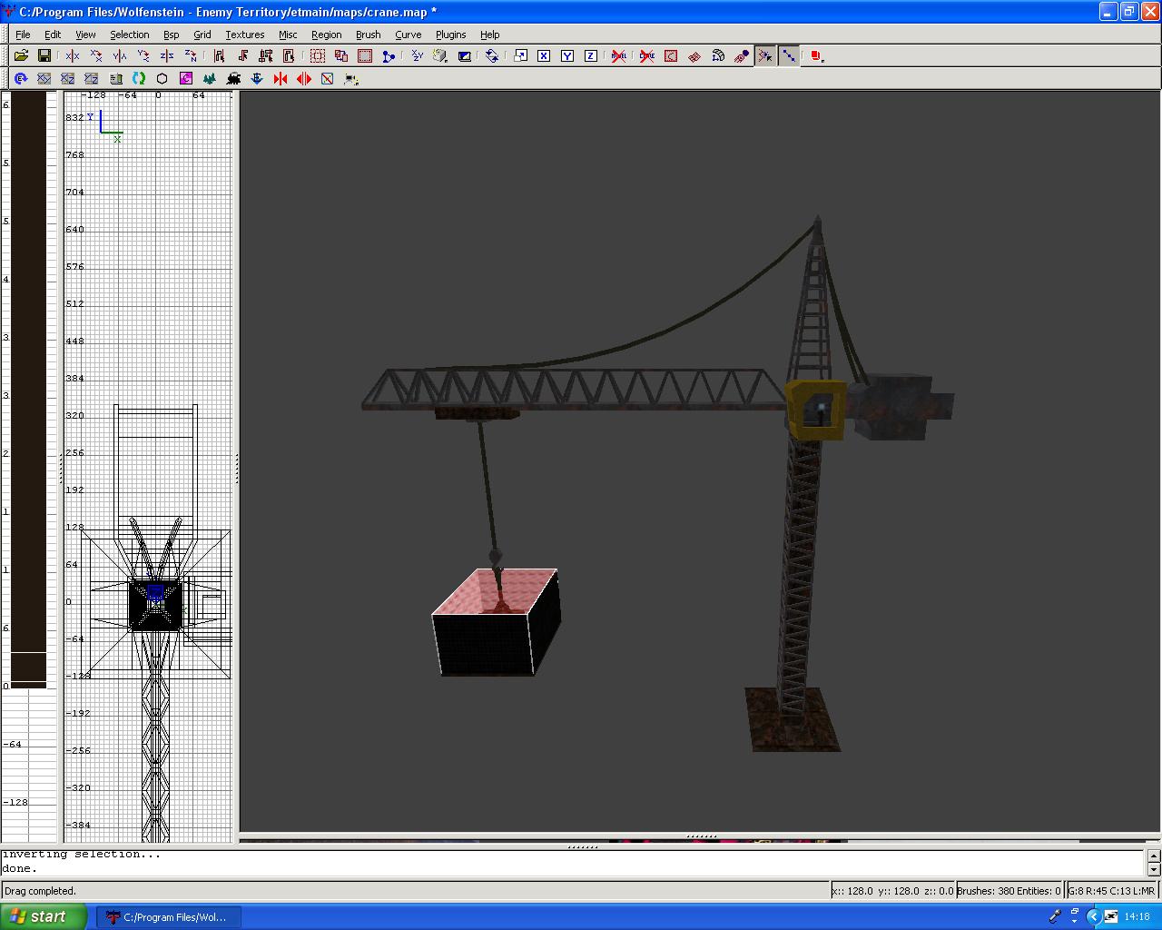Toggle don't select curved brushes
Image resolution: width=1162 pixels, height=930 pixels.
pos(647,56)
